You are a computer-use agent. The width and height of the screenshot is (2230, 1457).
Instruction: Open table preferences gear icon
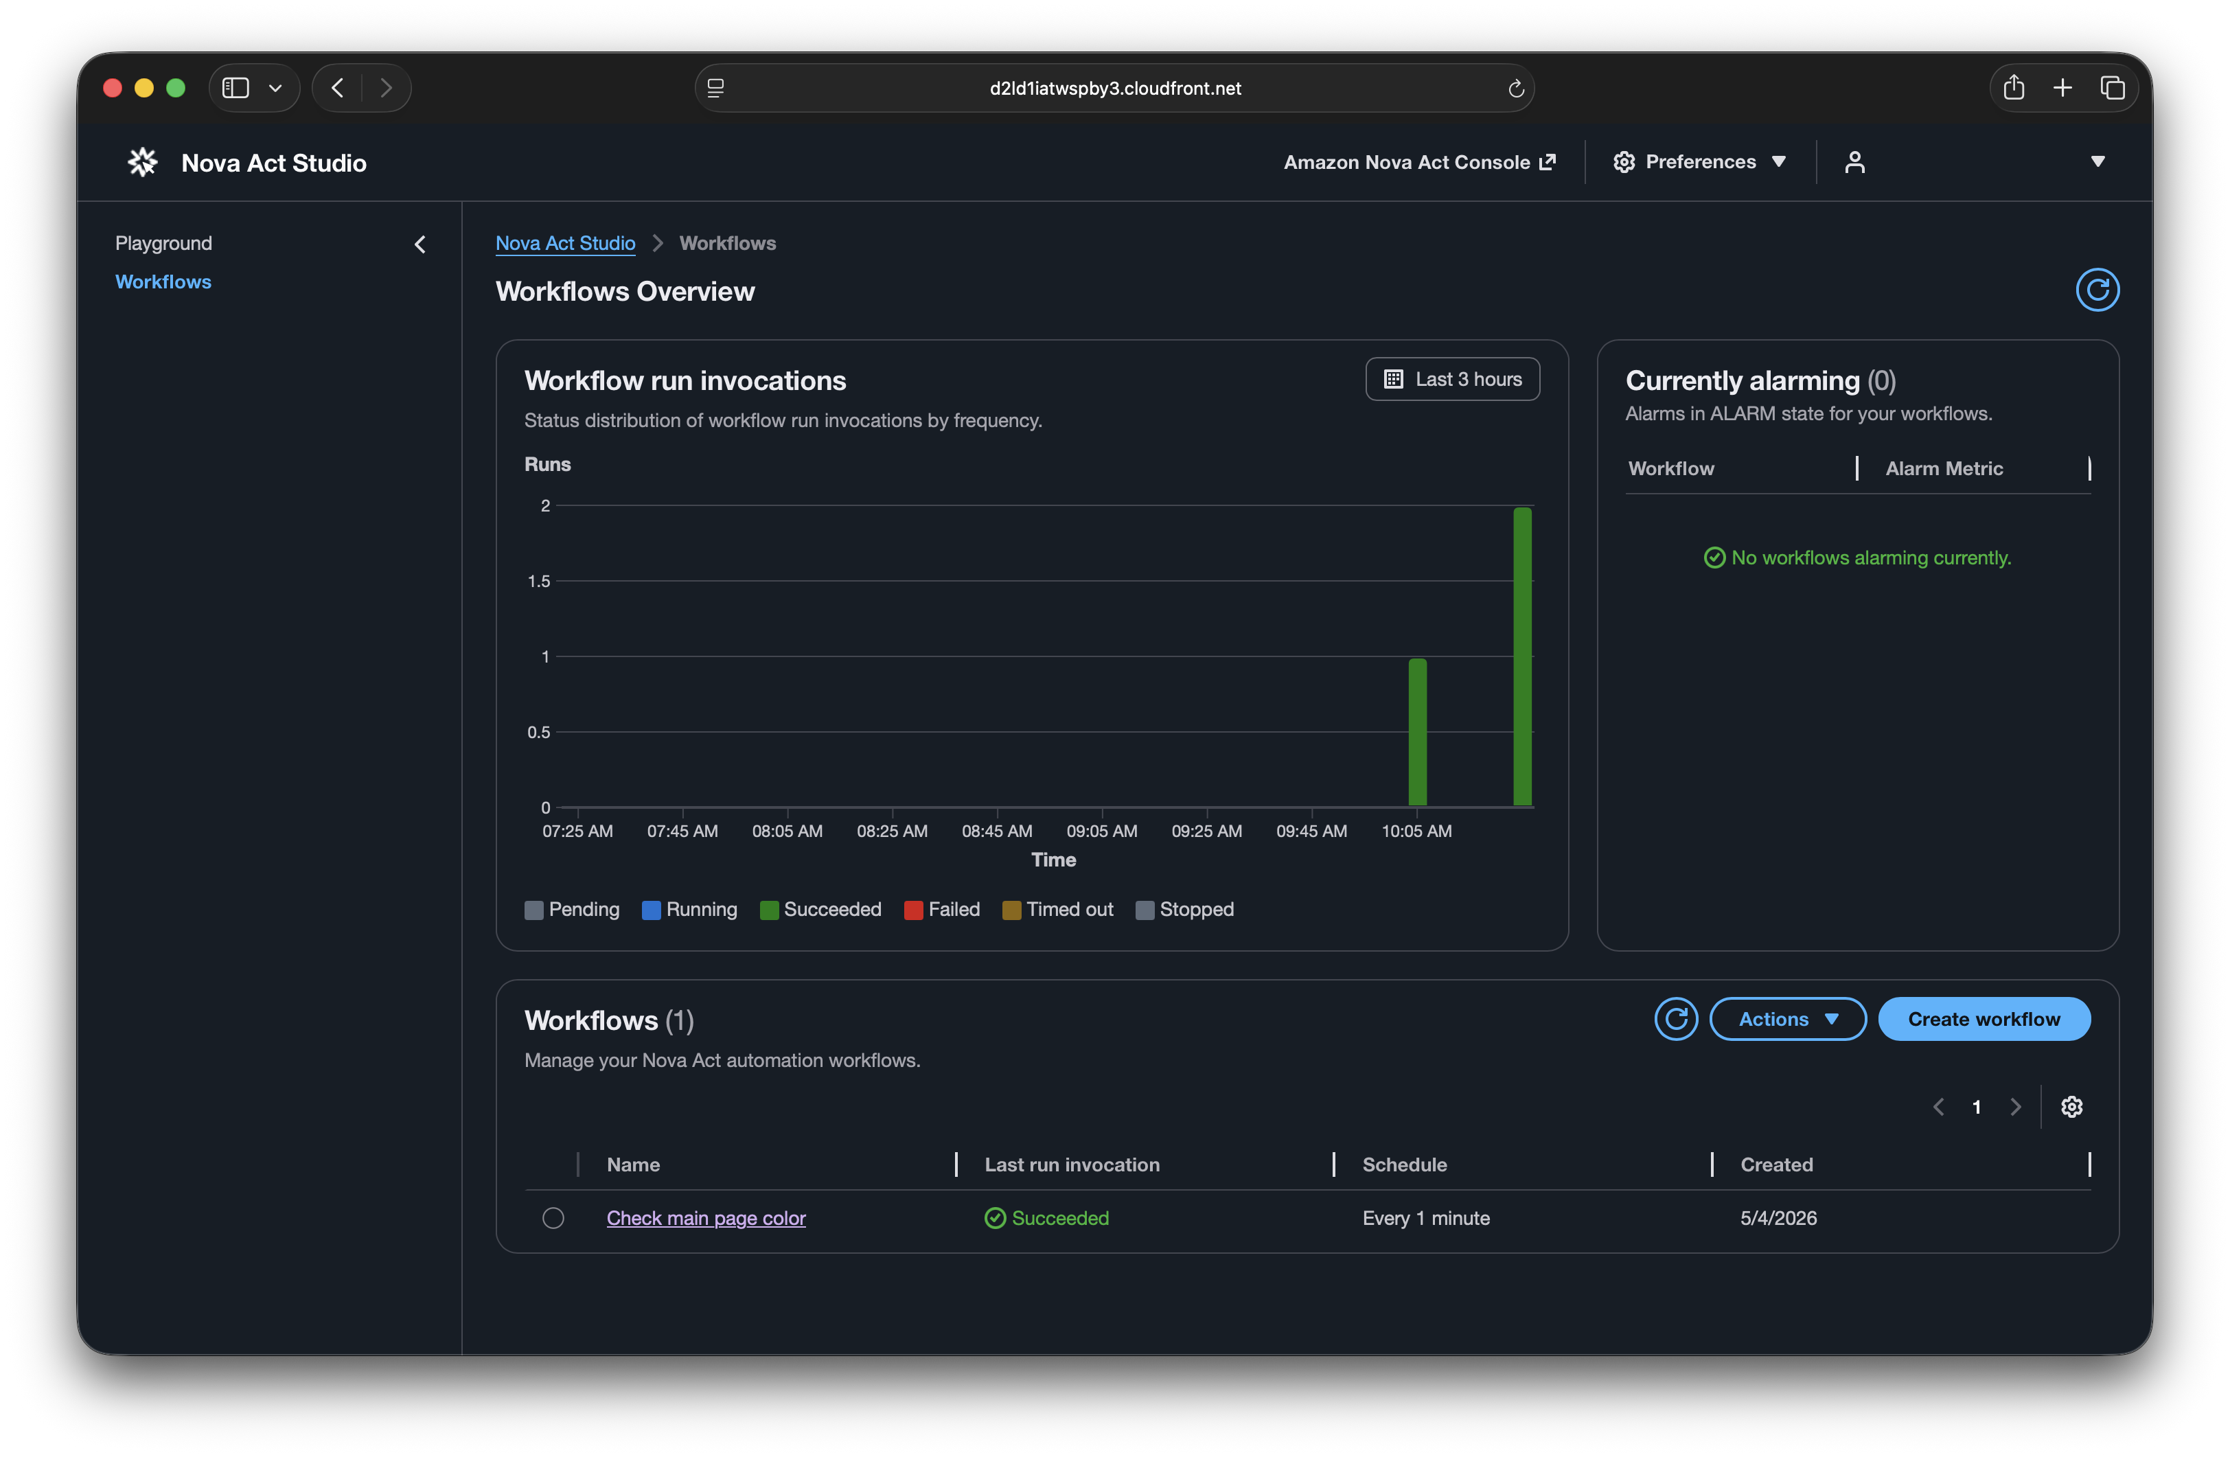(2071, 1107)
